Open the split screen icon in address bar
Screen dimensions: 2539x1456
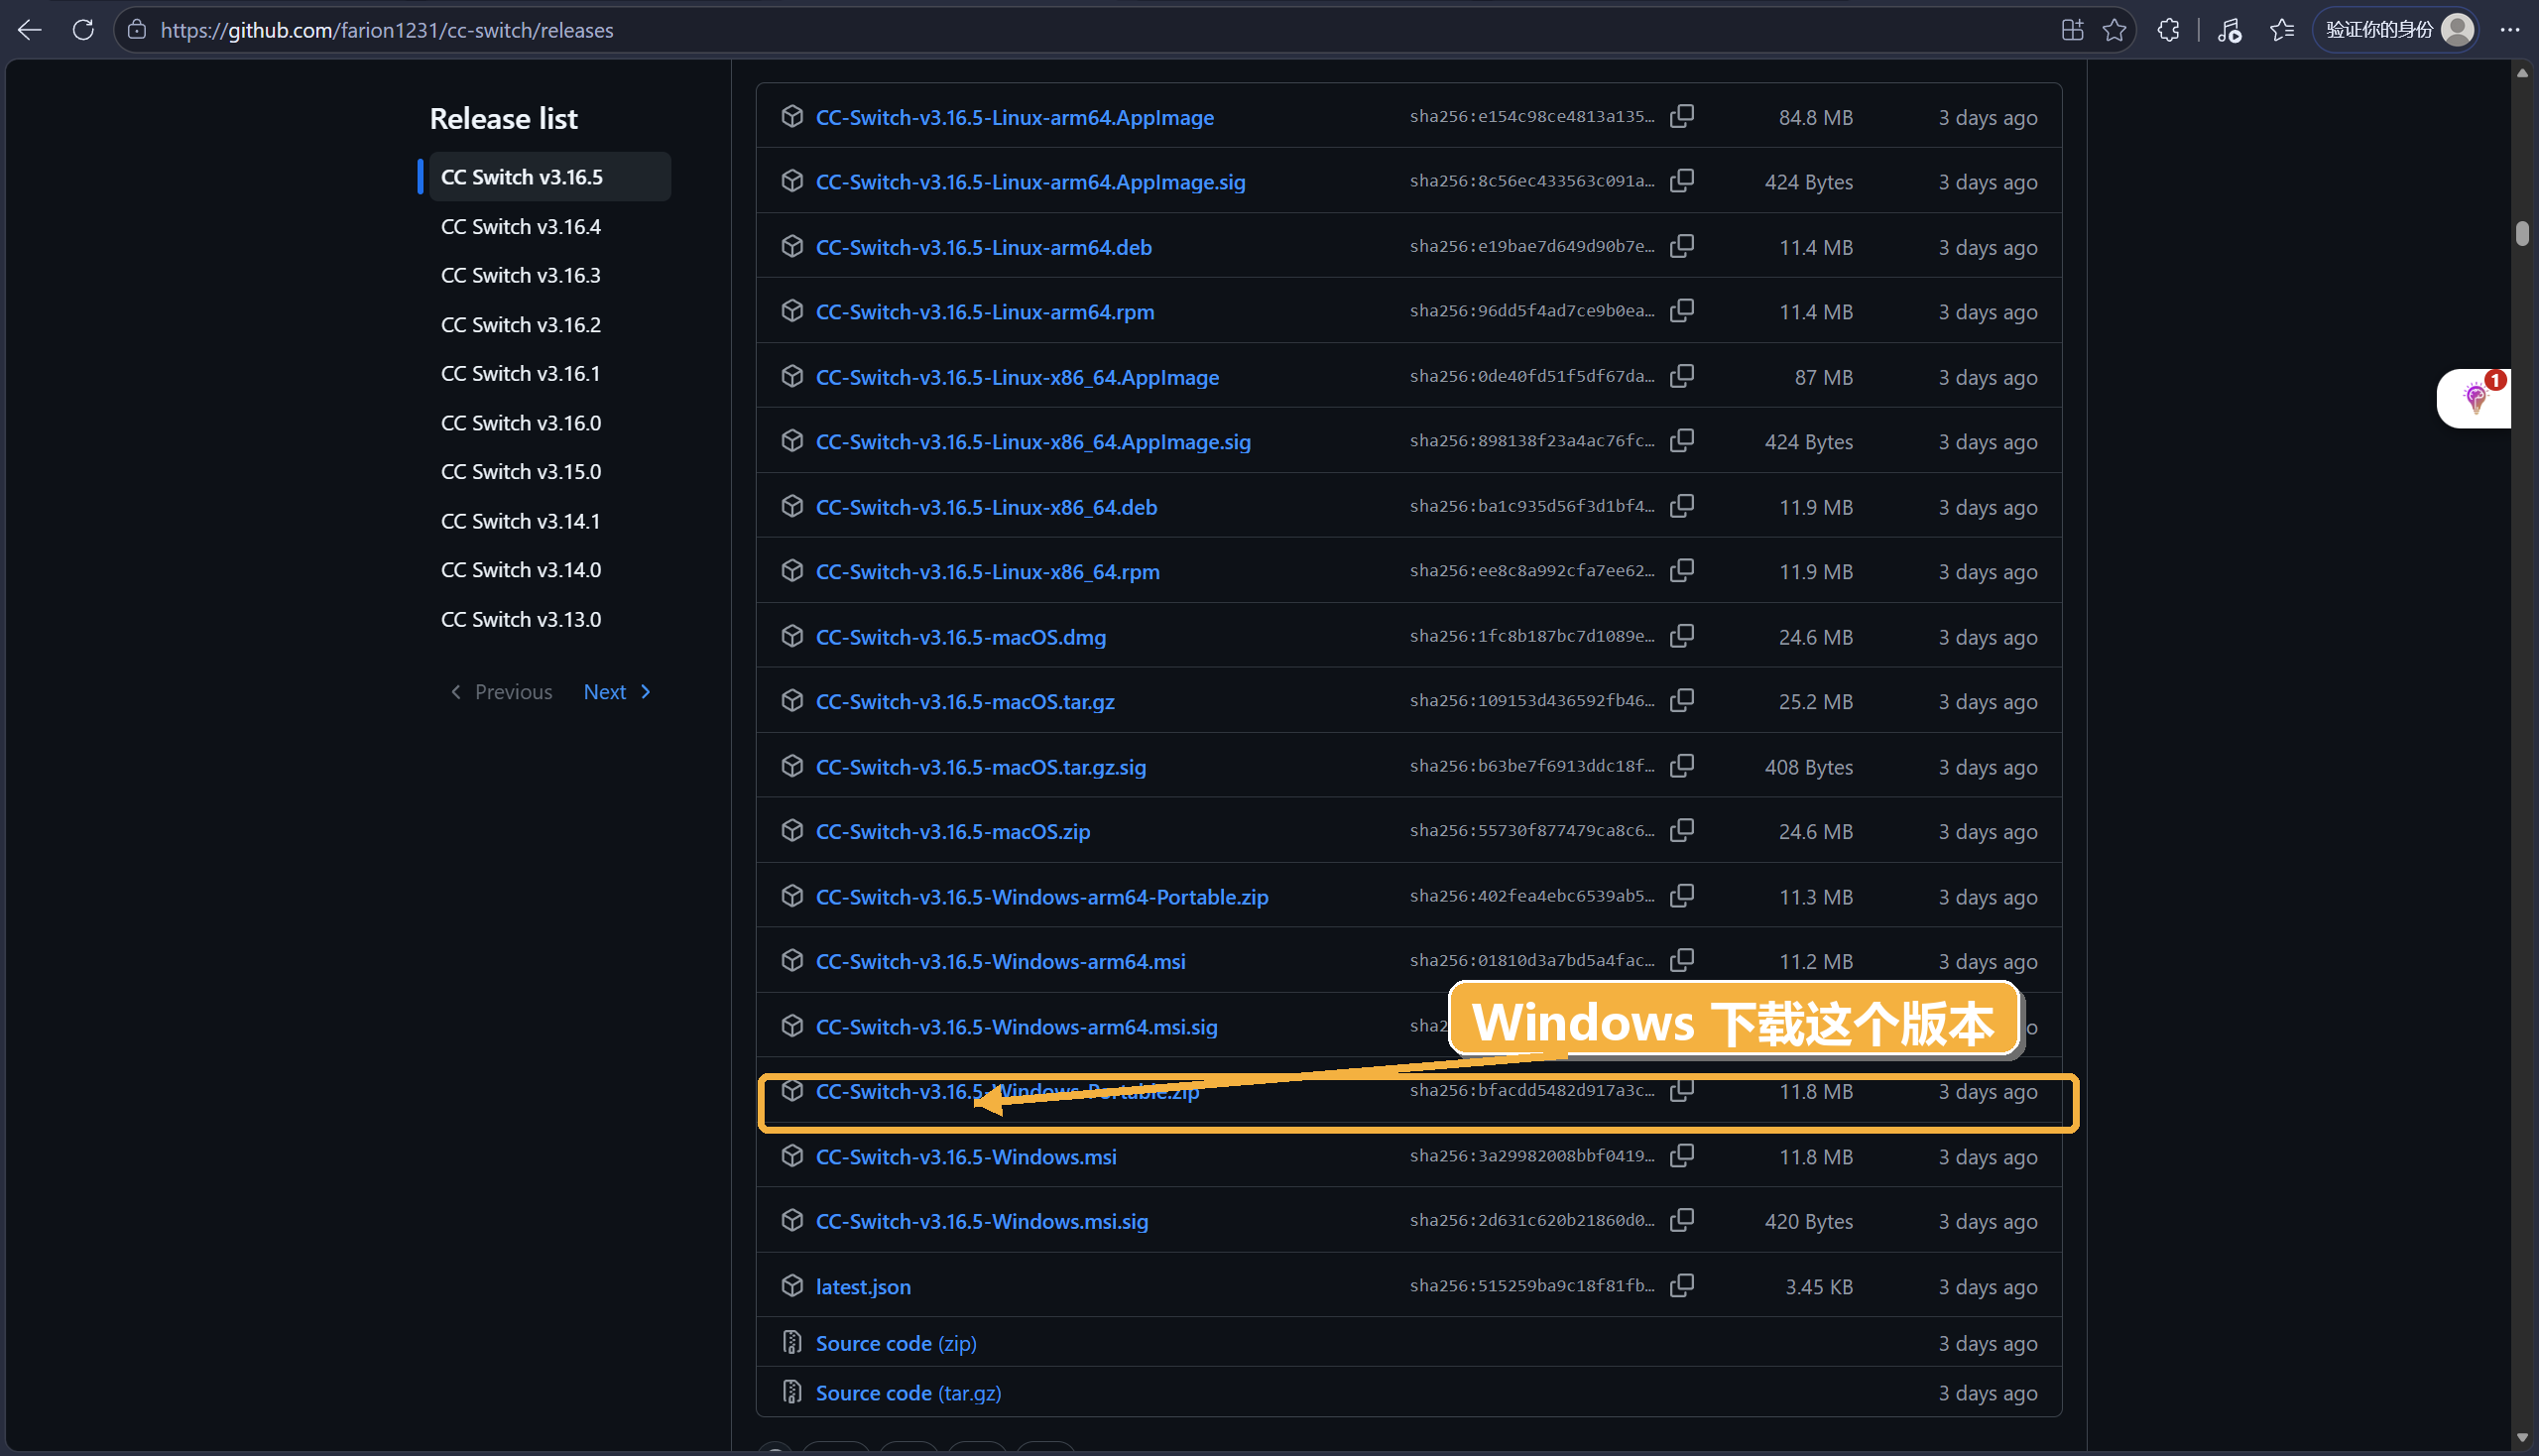coord(2072,30)
